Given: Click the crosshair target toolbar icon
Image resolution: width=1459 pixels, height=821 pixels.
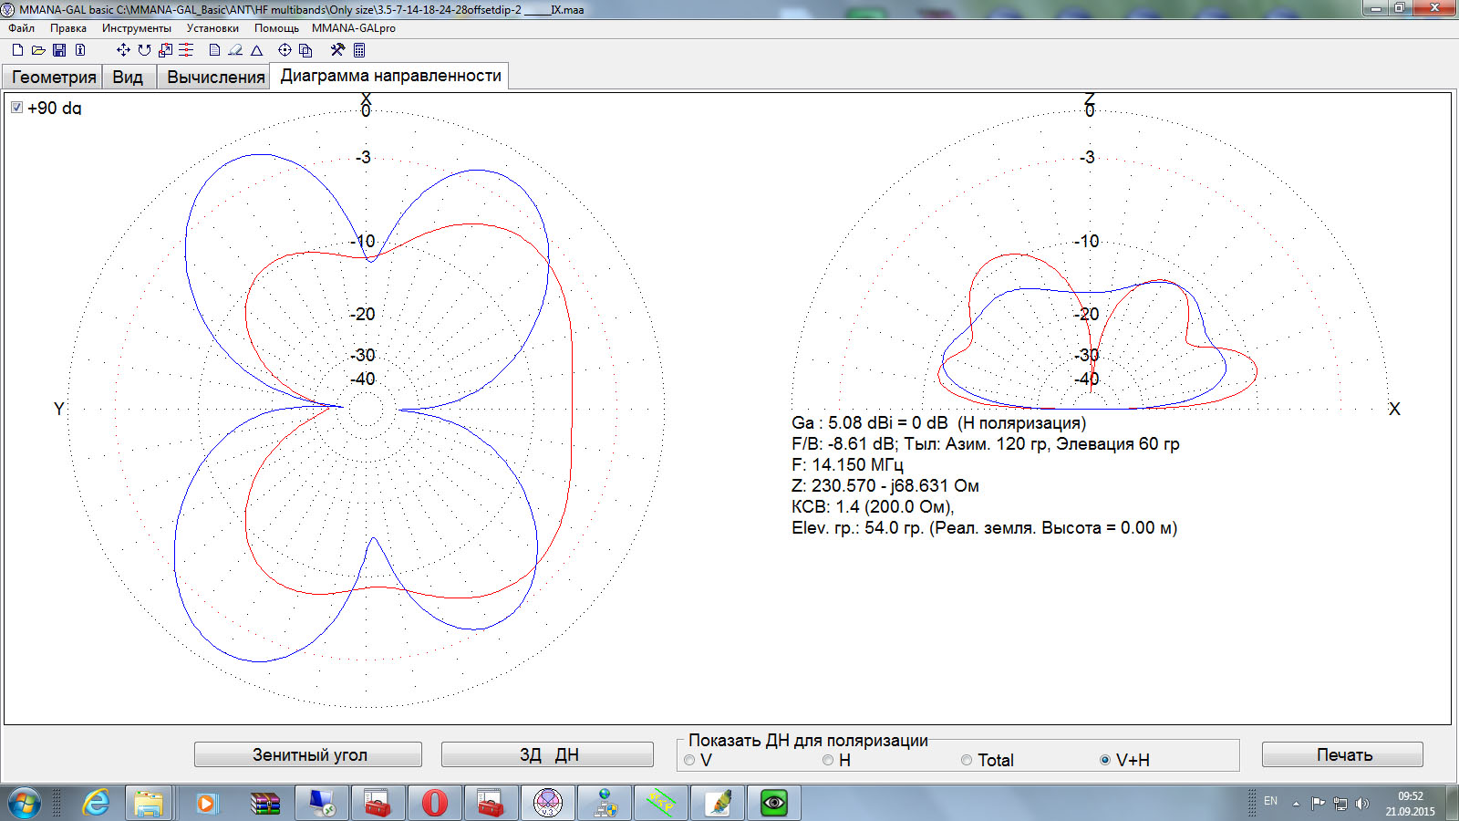Looking at the screenshot, I should (x=285, y=50).
